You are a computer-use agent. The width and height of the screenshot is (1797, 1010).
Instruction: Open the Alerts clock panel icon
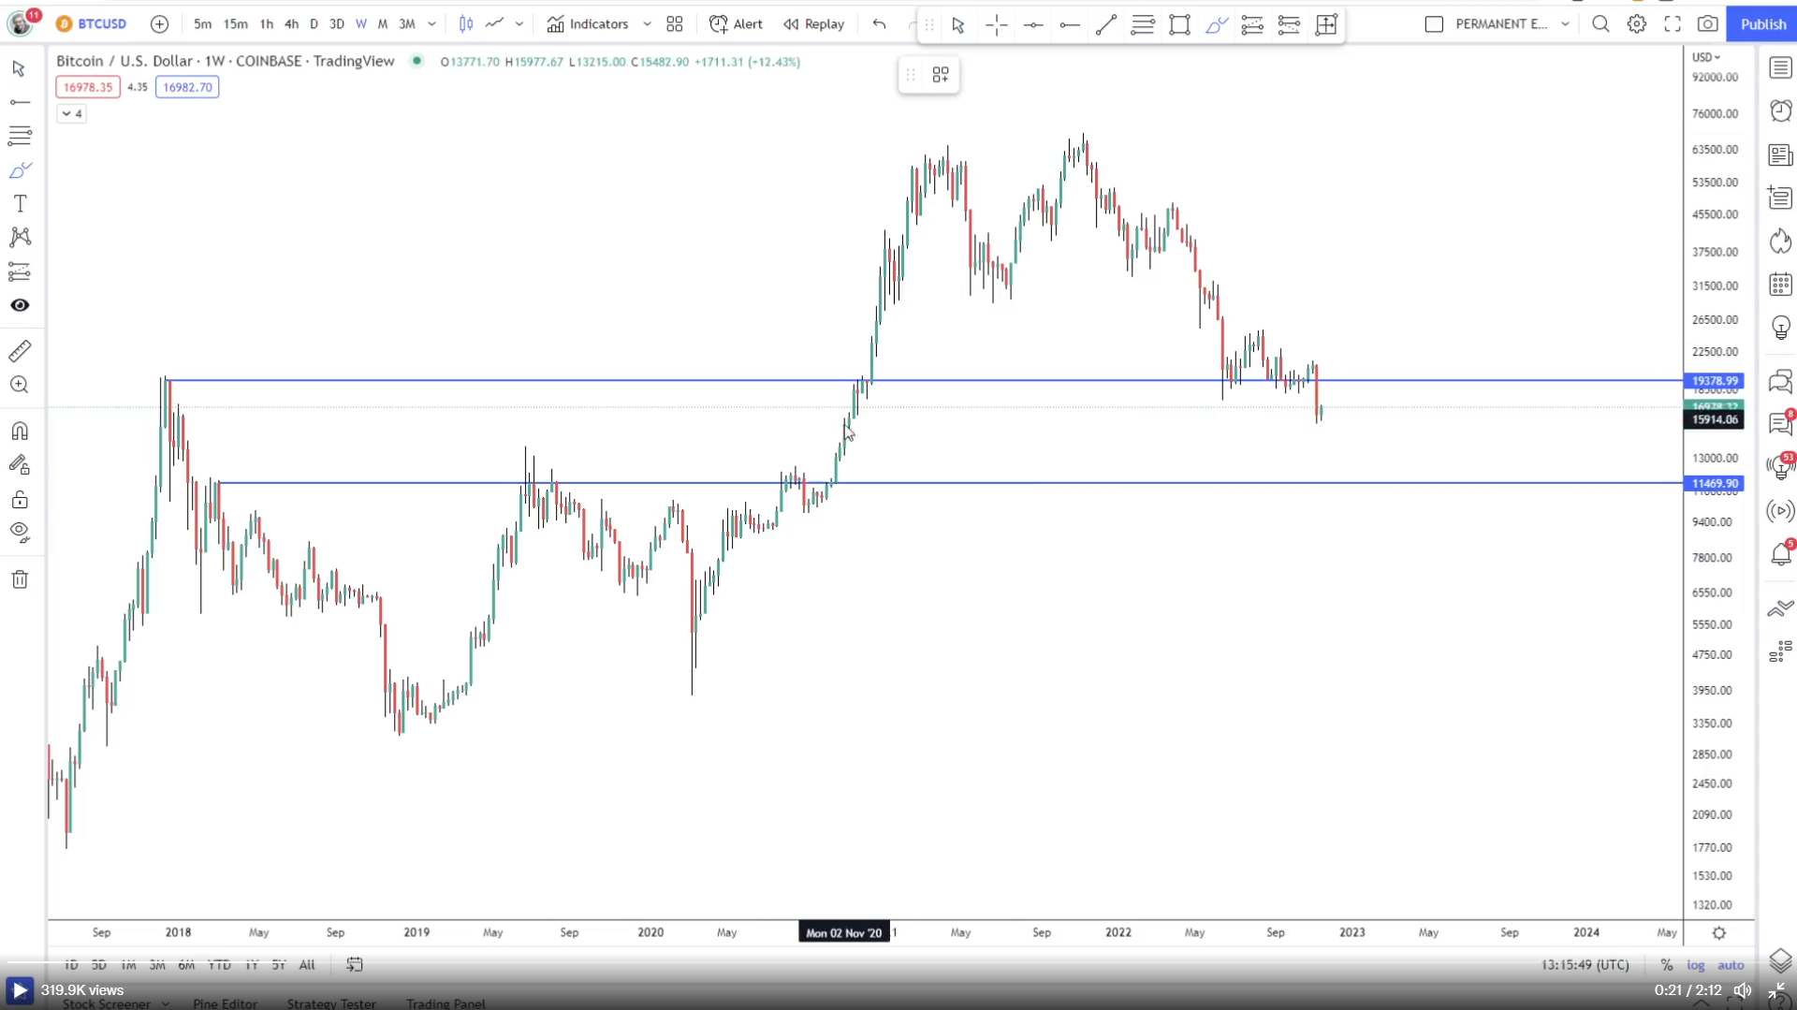(x=1780, y=111)
